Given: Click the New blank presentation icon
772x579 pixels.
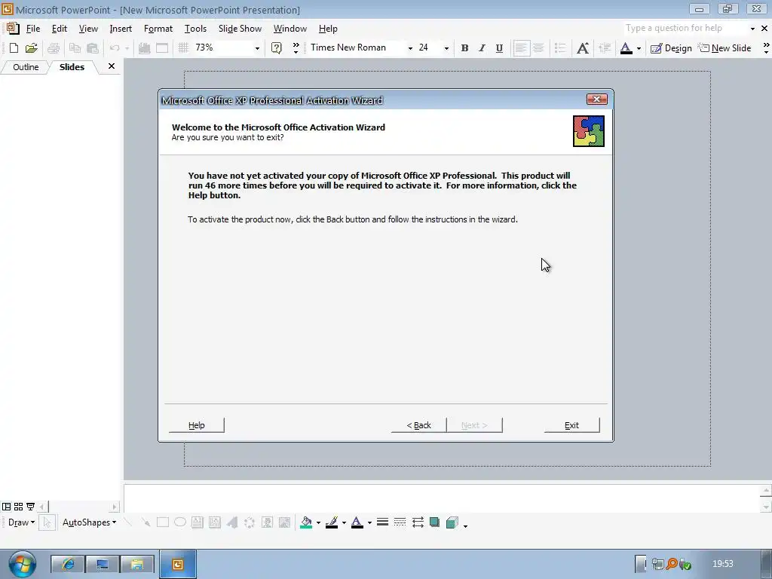Looking at the screenshot, I should (x=14, y=47).
